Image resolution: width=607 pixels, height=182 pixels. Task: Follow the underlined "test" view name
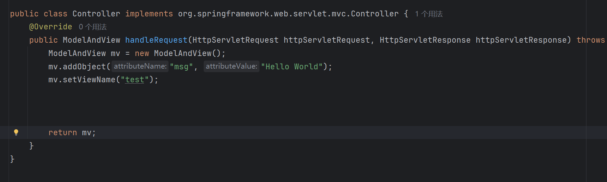[x=134, y=80]
